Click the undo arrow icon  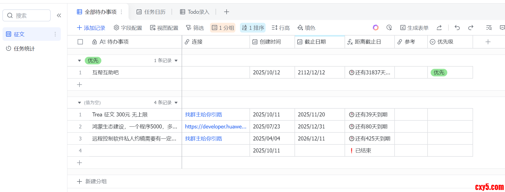tap(457, 28)
